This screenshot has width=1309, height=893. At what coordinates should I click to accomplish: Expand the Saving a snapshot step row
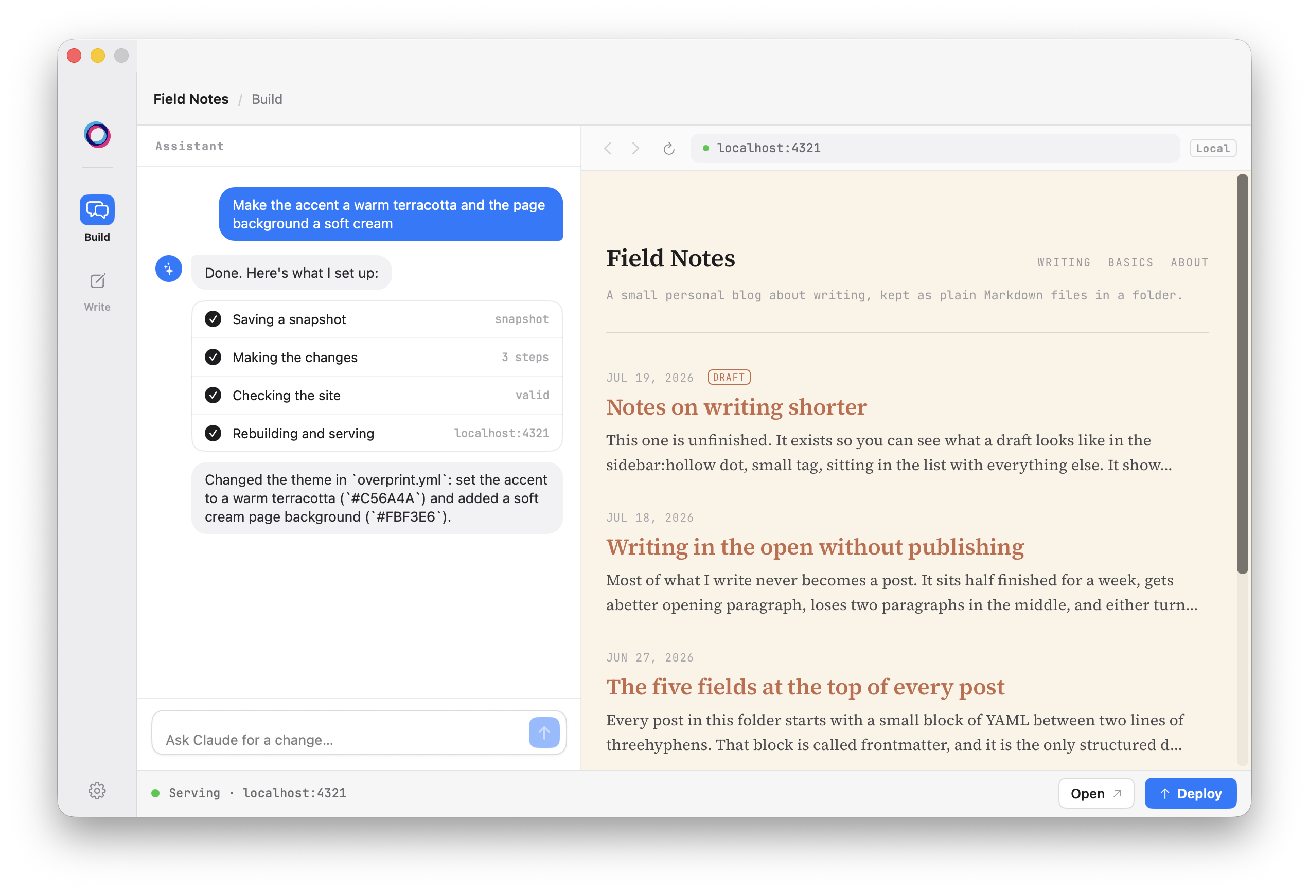(377, 319)
